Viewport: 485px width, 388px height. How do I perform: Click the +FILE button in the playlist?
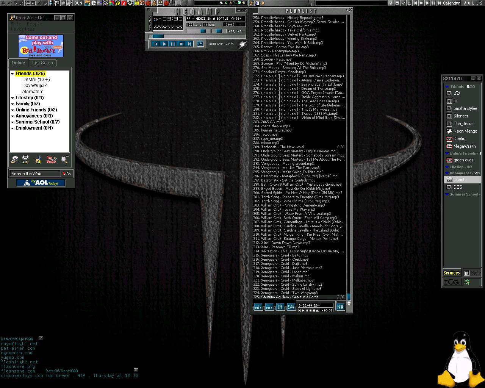(258, 307)
